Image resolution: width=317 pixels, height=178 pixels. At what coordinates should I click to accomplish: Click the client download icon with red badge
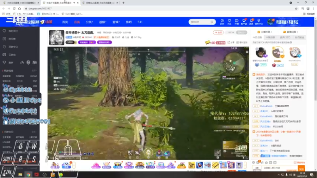244,21
